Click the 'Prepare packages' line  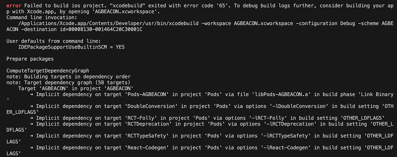30,59
